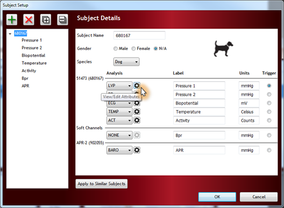Set trigger radio for Pressure 2 row
The image size is (284, 208).
coord(269,94)
